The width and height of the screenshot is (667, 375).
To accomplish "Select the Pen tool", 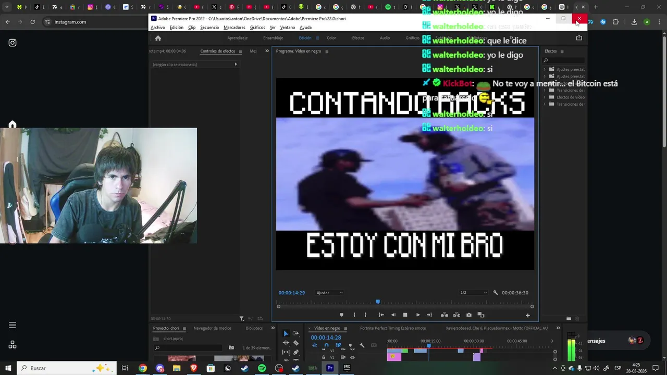I will tap(296, 352).
